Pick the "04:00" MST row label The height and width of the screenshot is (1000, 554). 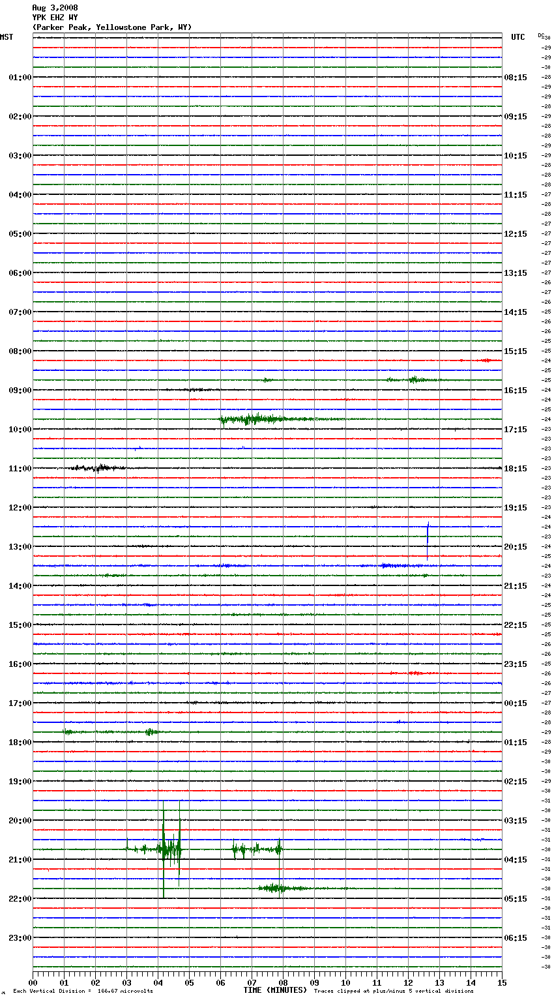pos(20,195)
